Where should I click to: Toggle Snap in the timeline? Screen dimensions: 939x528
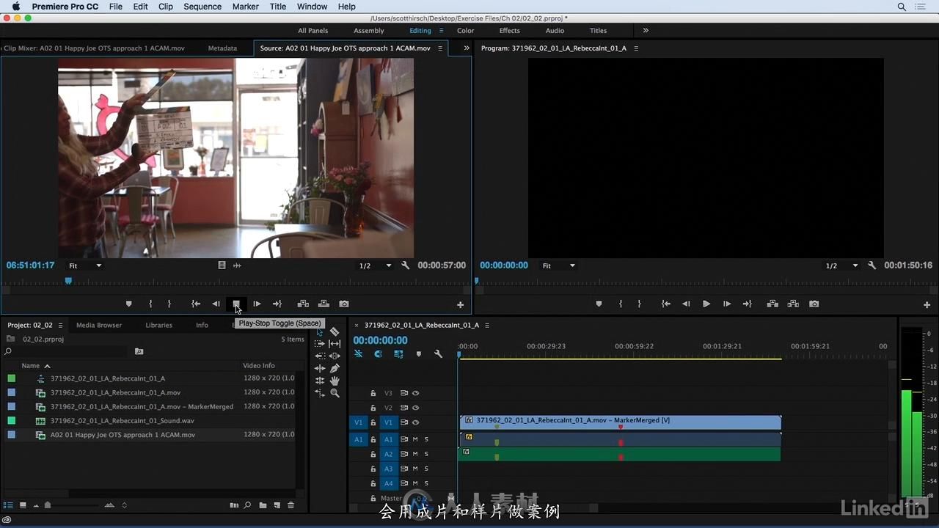coord(378,354)
